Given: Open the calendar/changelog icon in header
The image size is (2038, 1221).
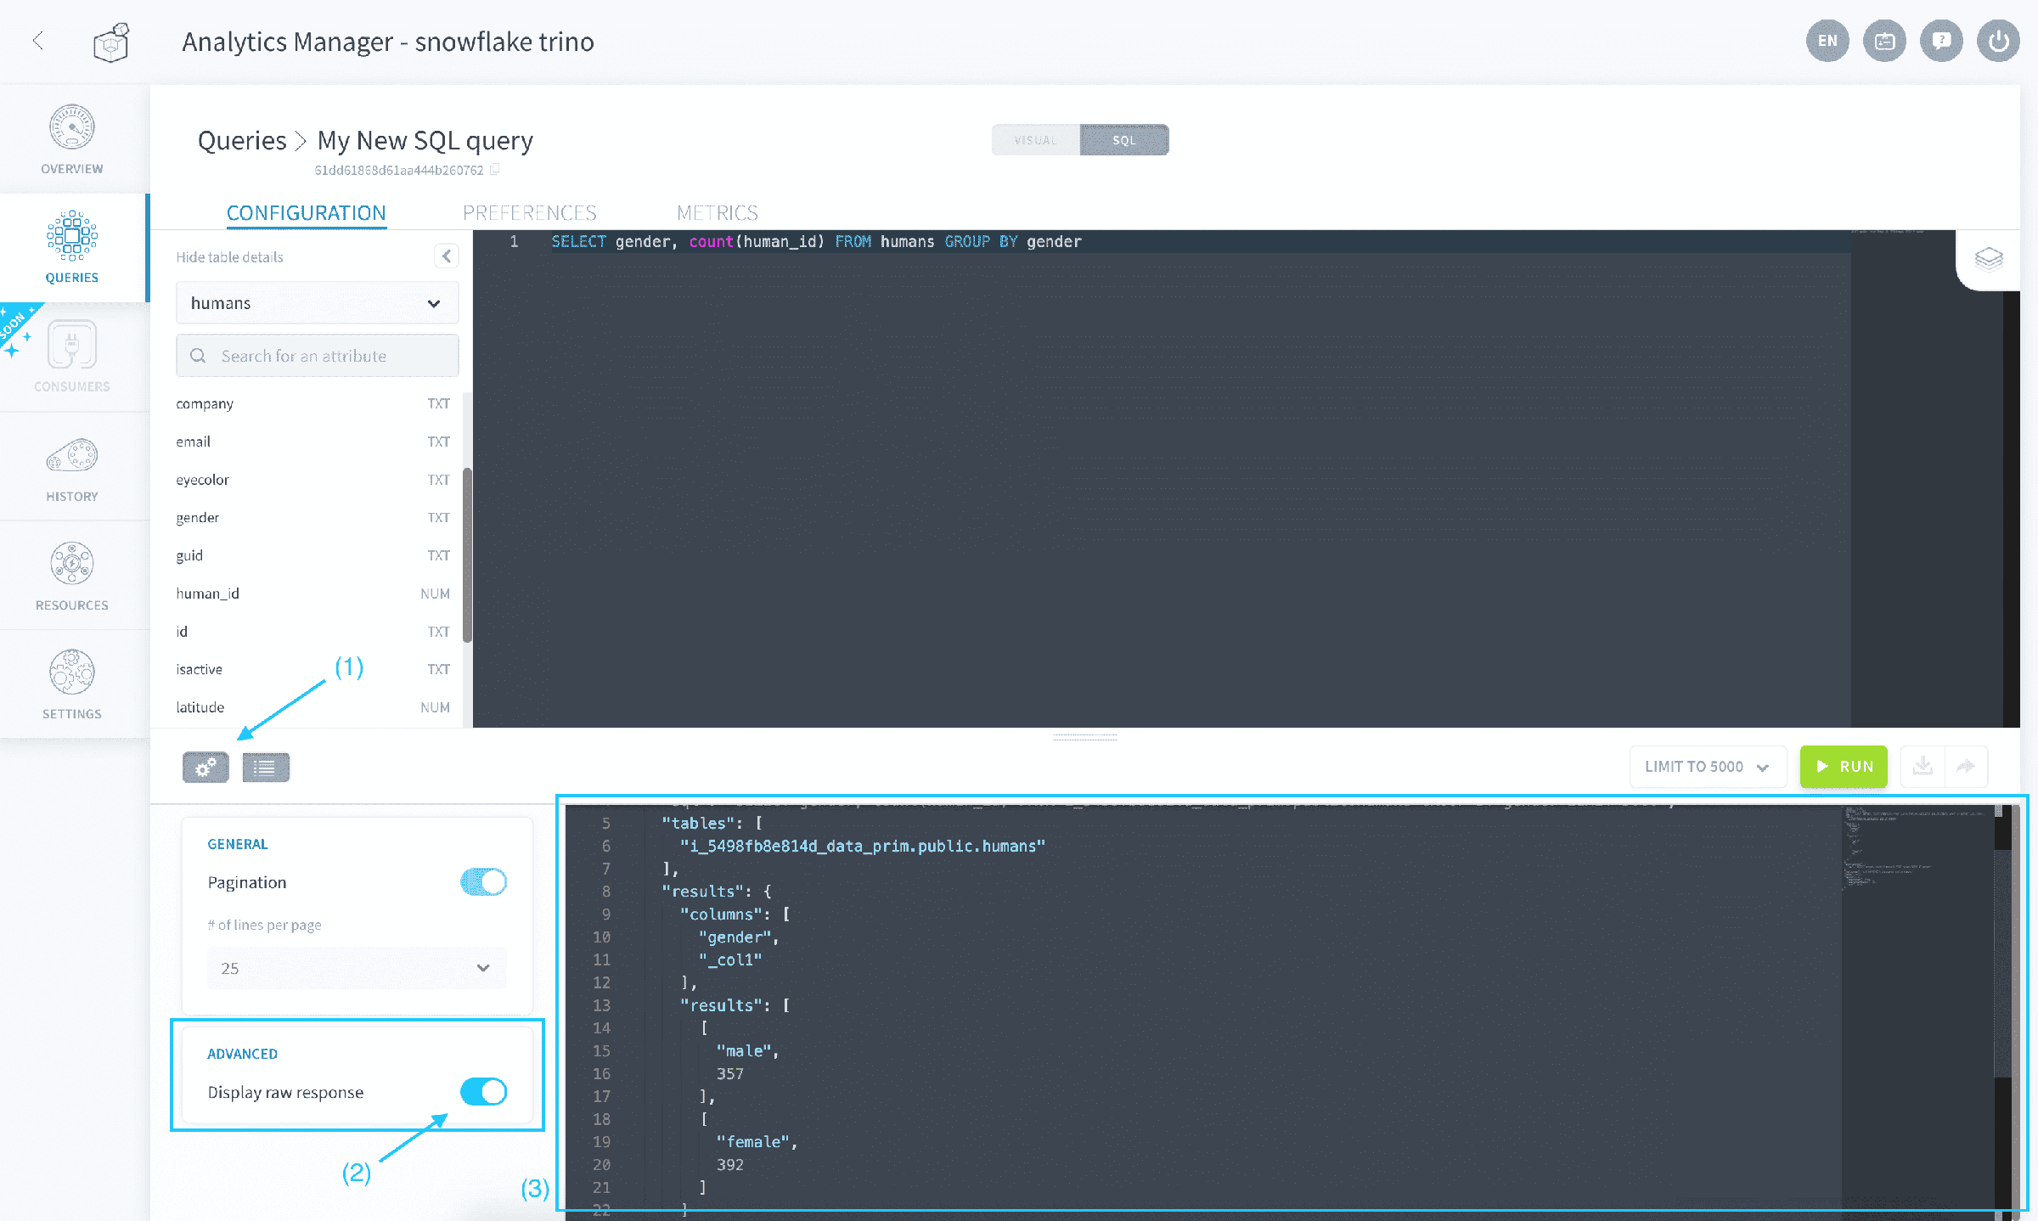Looking at the screenshot, I should point(1884,41).
